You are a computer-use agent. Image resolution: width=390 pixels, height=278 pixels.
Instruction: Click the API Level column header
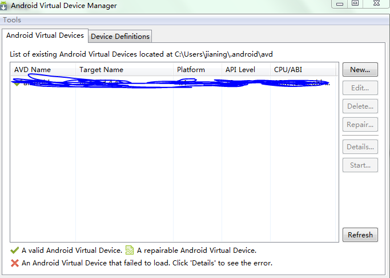click(246, 70)
